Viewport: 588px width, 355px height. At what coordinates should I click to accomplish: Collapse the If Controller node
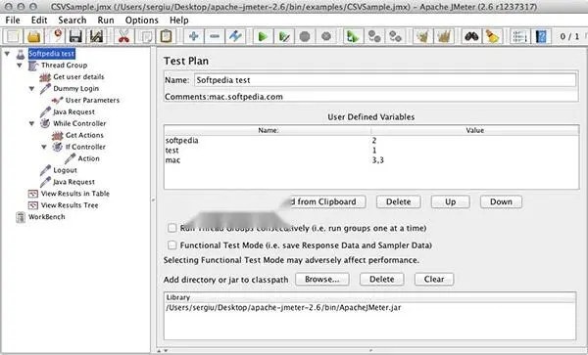coord(44,147)
